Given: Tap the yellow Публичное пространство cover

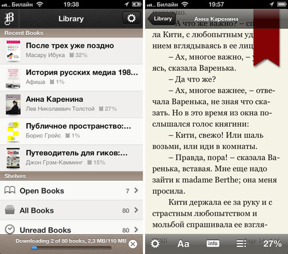Looking at the screenshot, I should (x=13, y=131).
